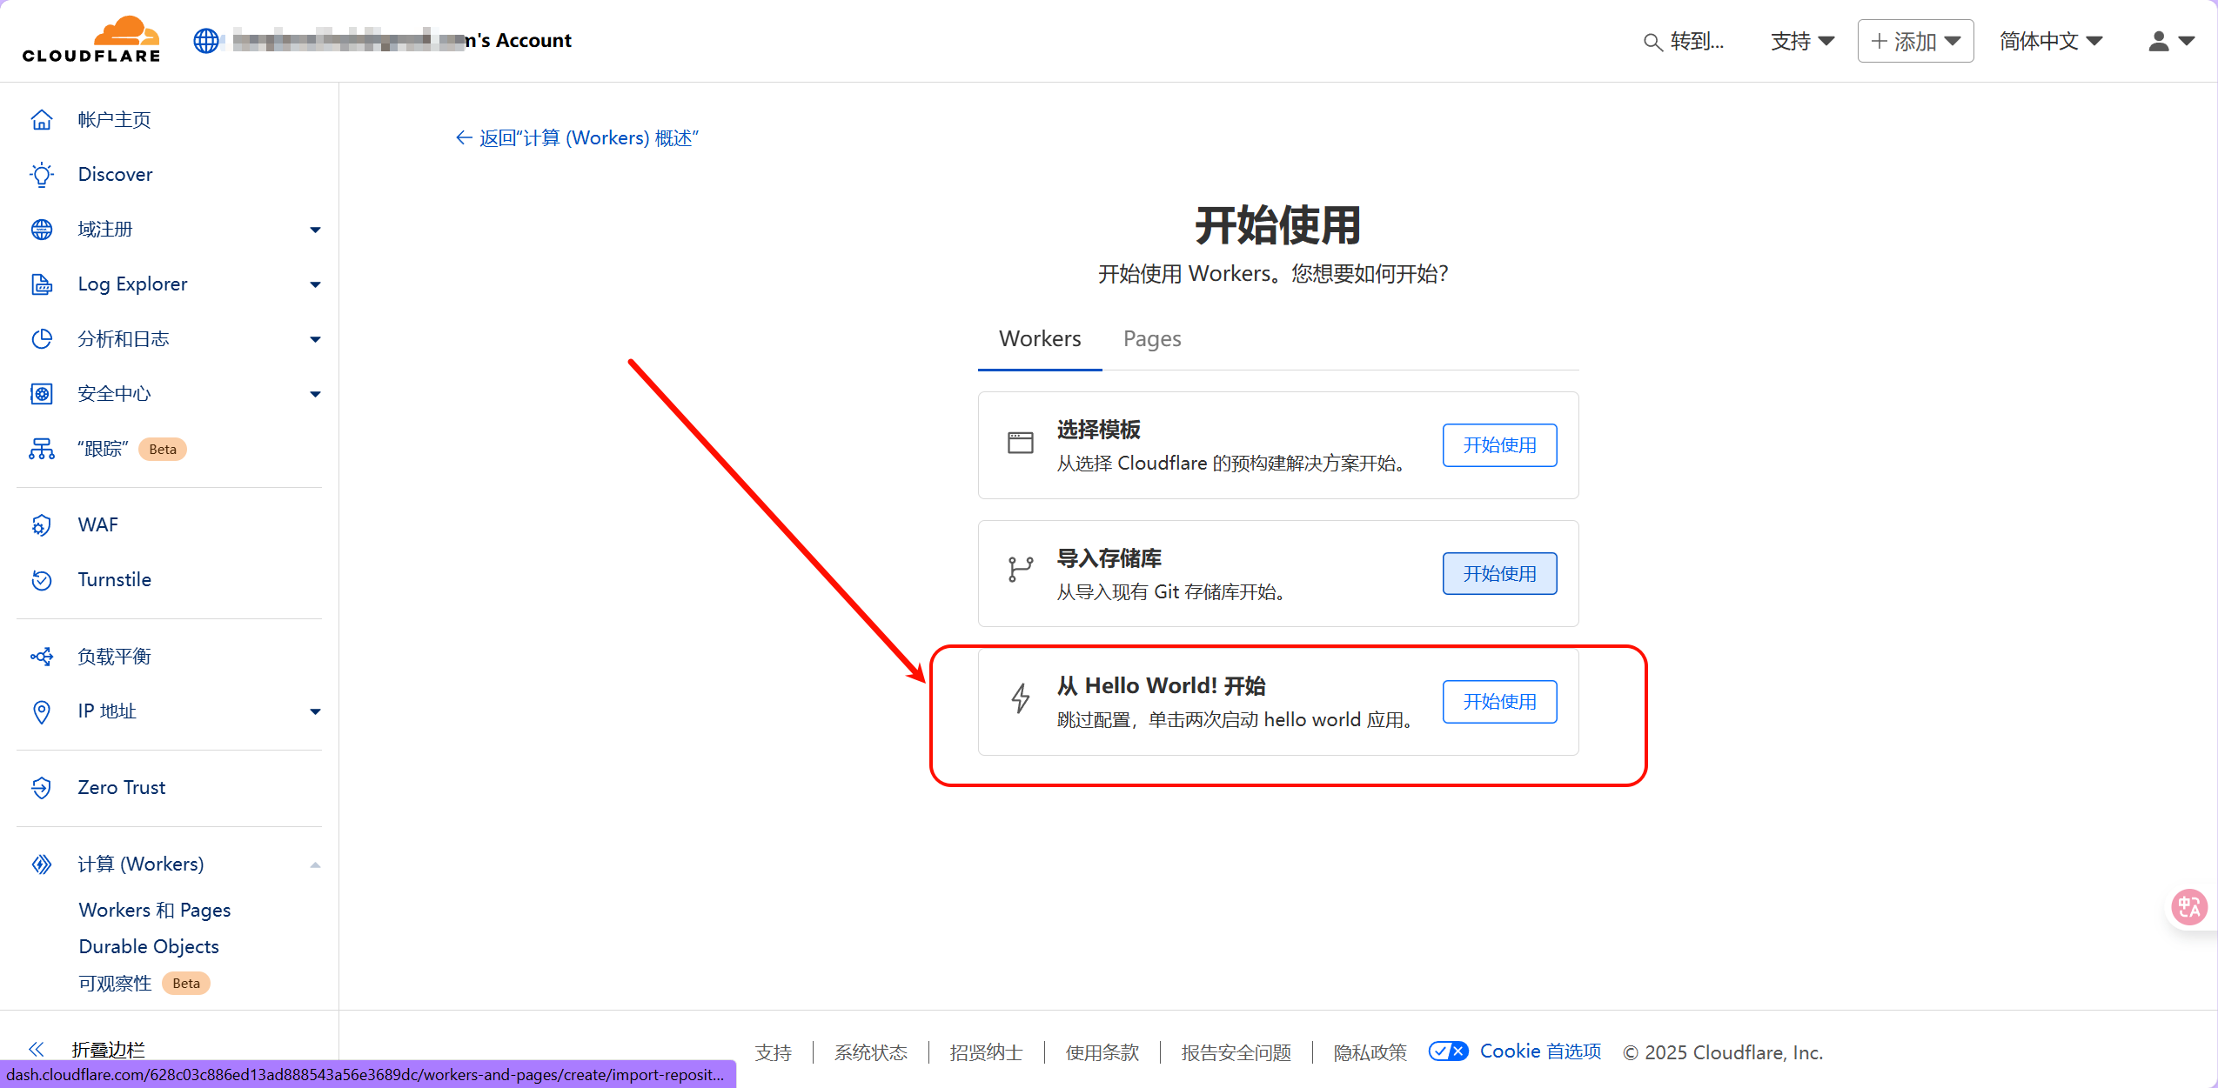Open the 简体中文 language dropdown

pyautogui.click(x=2051, y=41)
